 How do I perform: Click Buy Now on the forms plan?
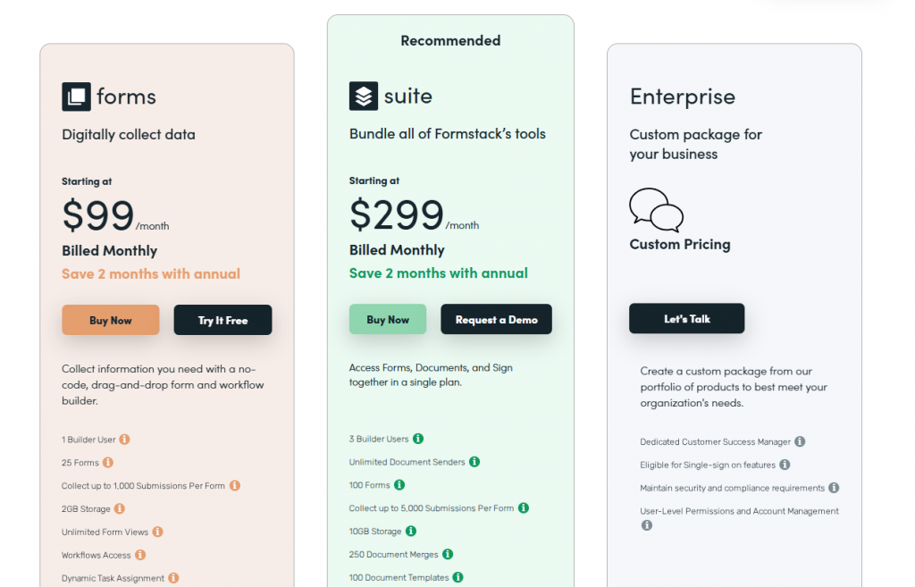(111, 319)
